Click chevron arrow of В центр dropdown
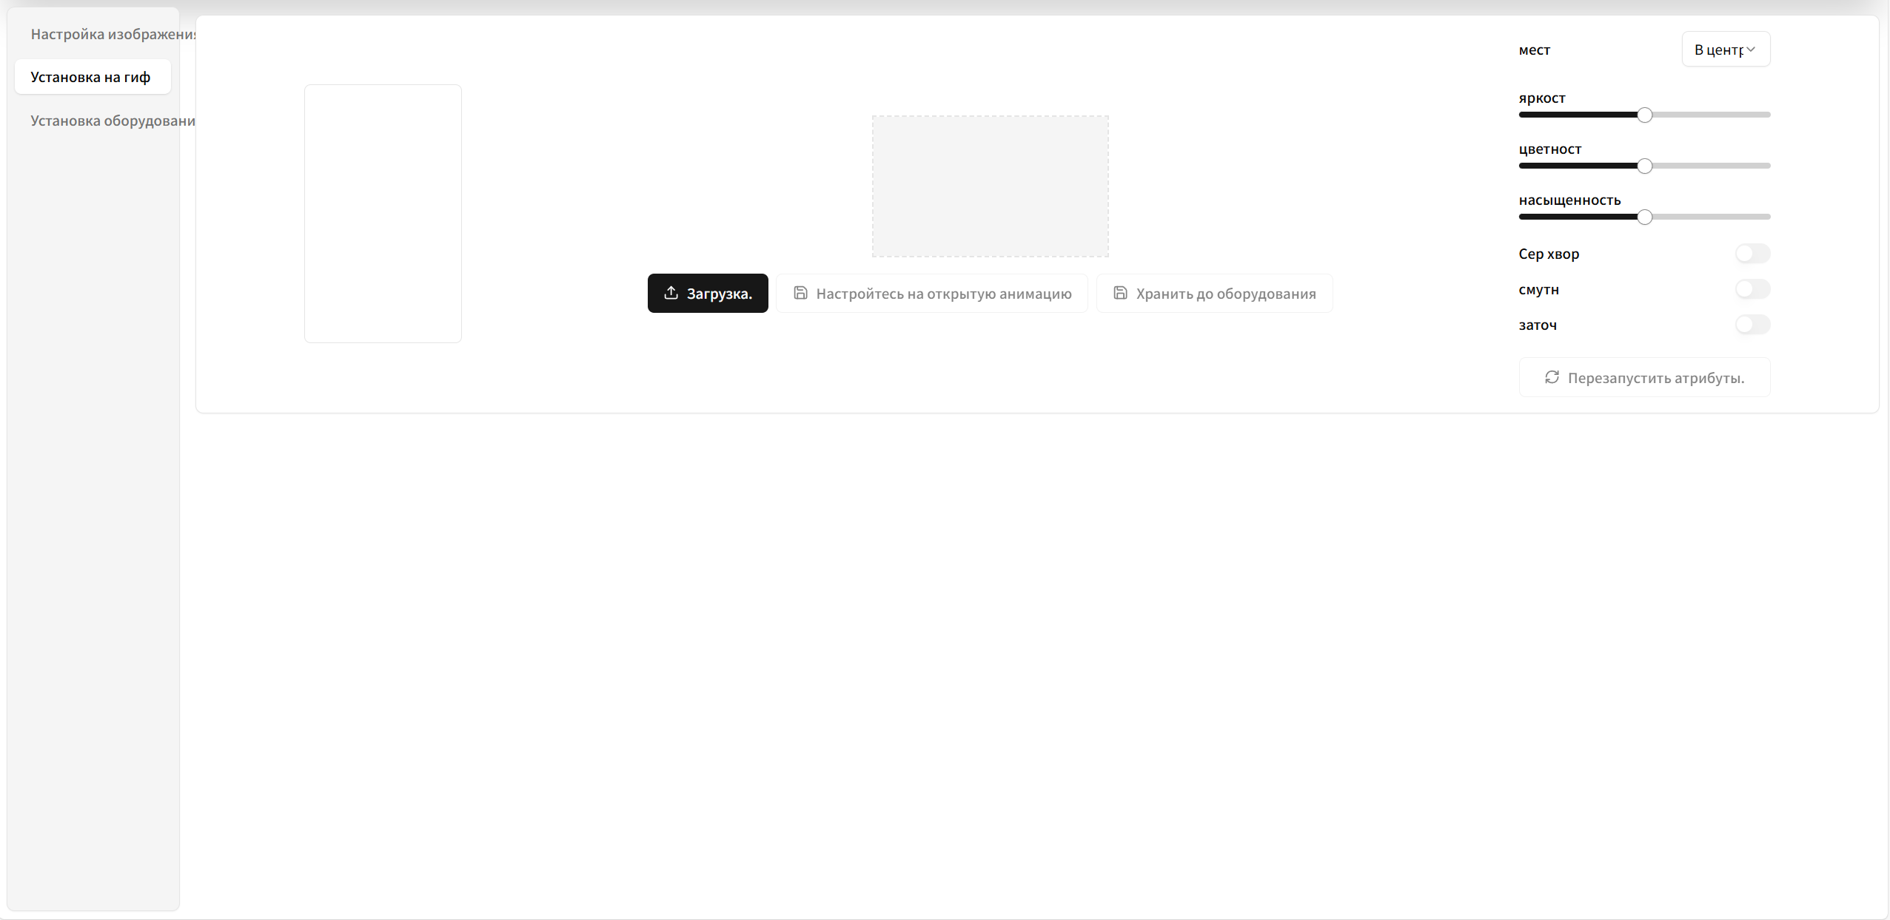 (1751, 49)
